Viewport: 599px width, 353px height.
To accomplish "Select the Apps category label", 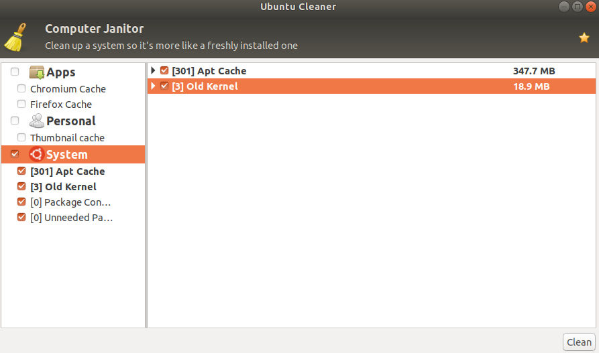I will coord(61,72).
